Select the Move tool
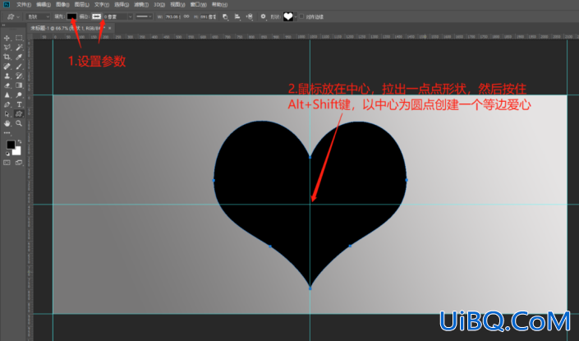 (7, 38)
